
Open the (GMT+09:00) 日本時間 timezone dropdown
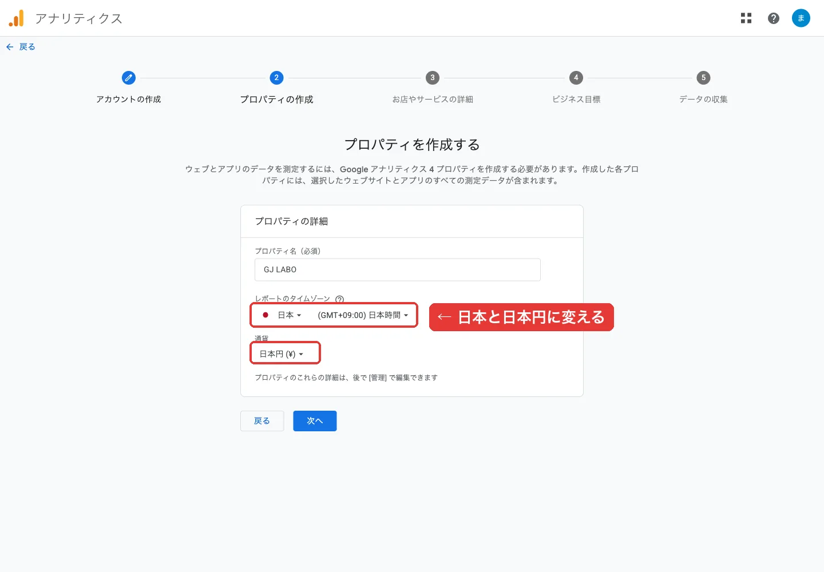pyautogui.click(x=363, y=315)
